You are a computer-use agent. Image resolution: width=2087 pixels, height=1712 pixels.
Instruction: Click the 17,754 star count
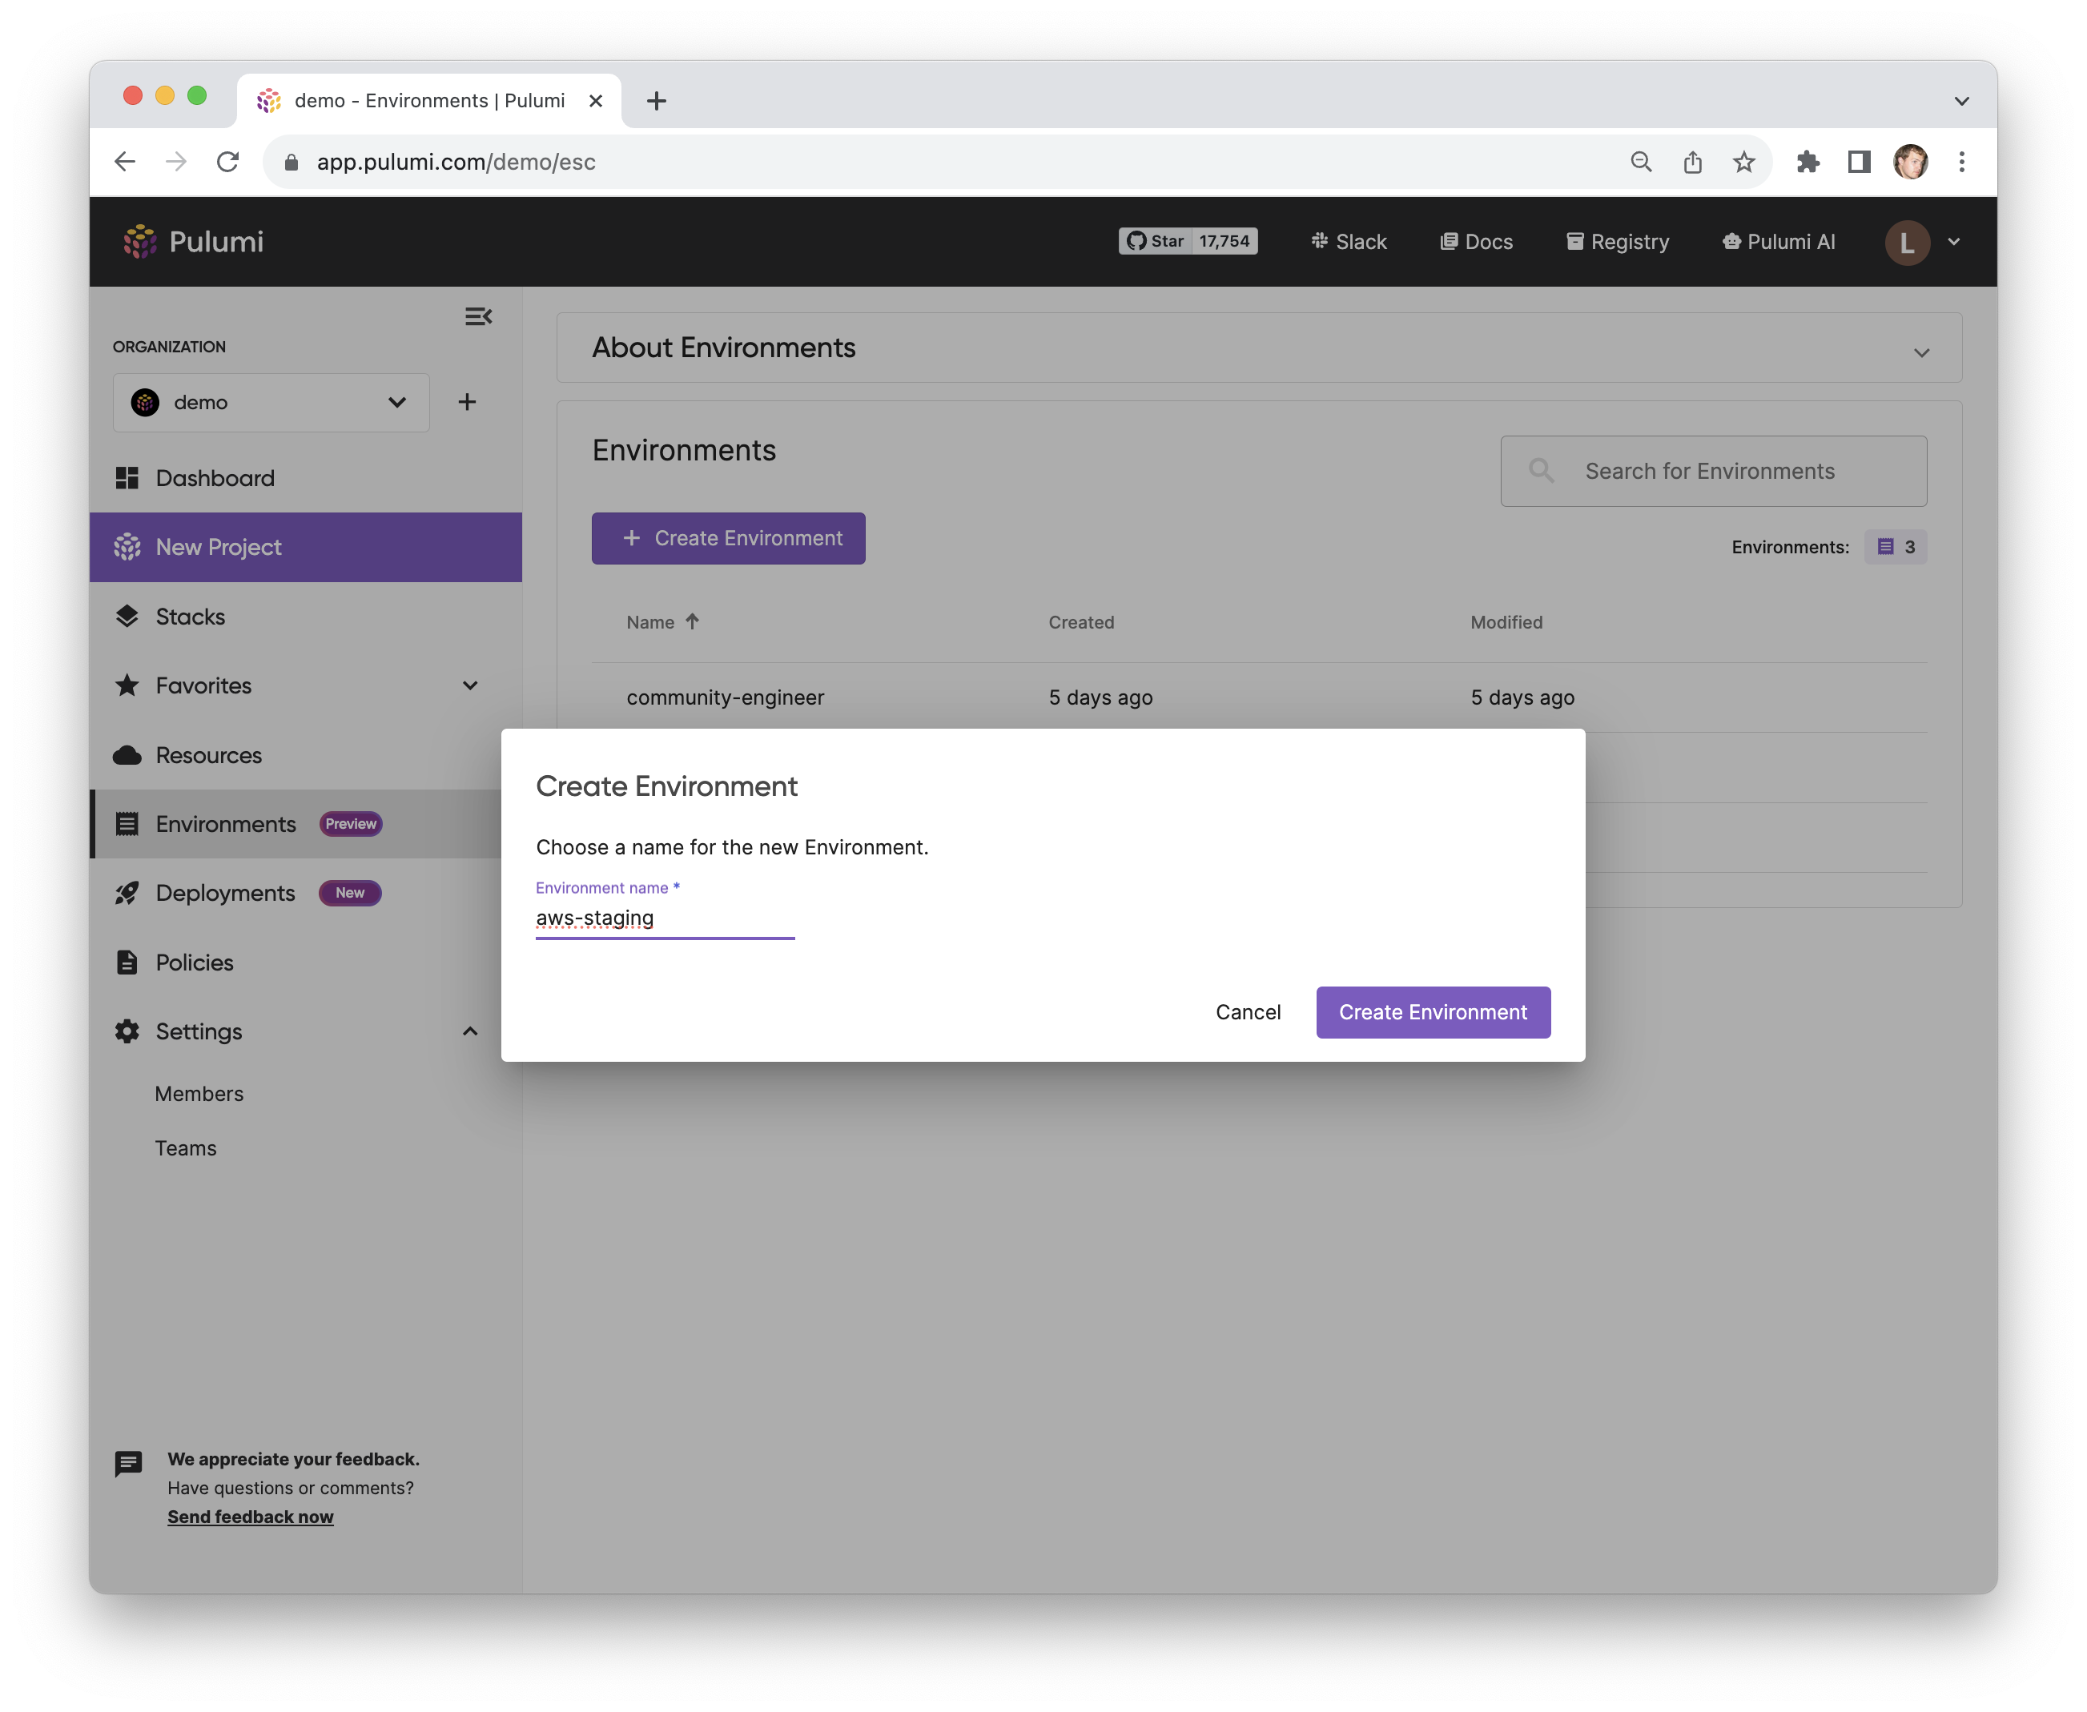coord(1224,242)
